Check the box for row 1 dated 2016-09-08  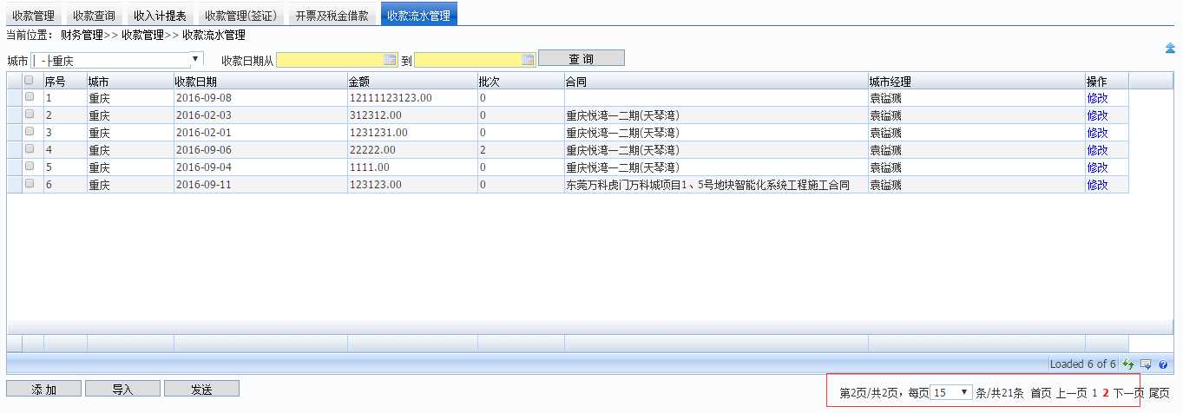(x=30, y=97)
